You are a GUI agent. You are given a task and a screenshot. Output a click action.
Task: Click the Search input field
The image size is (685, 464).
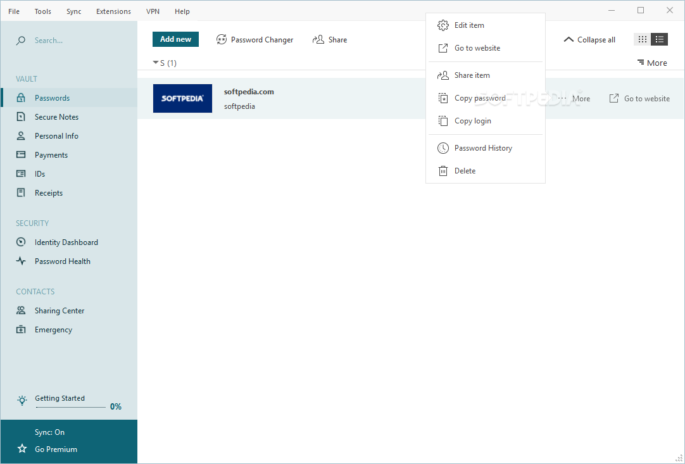point(70,41)
